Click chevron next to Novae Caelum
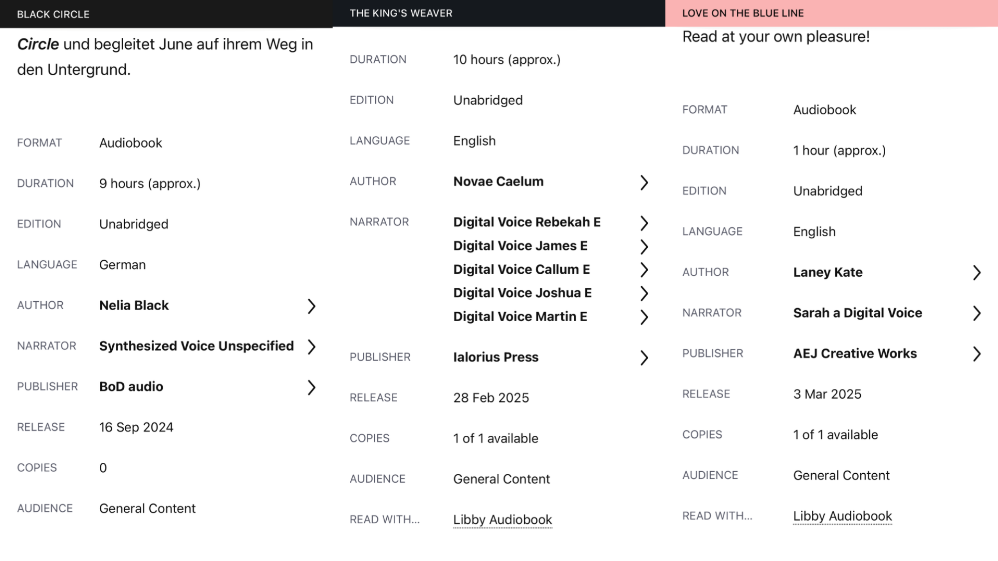The image size is (998, 561). tap(644, 183)
